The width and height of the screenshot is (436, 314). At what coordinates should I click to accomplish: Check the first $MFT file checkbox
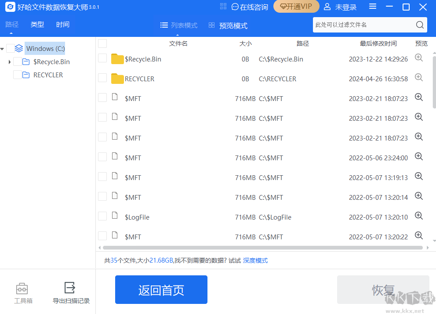point(102,98)
